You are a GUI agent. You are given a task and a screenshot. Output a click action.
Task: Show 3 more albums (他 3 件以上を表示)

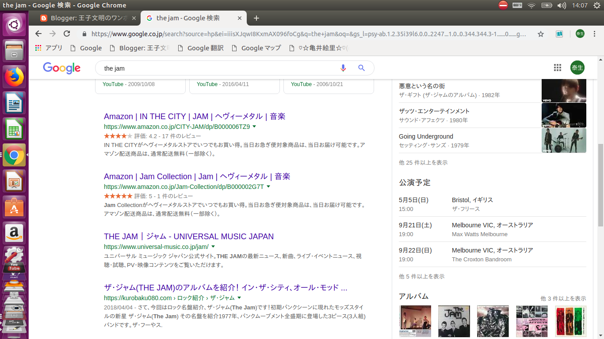[563, 298]
